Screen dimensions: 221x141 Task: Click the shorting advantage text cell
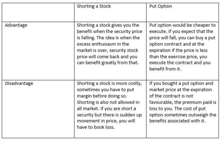pos(110,51)
